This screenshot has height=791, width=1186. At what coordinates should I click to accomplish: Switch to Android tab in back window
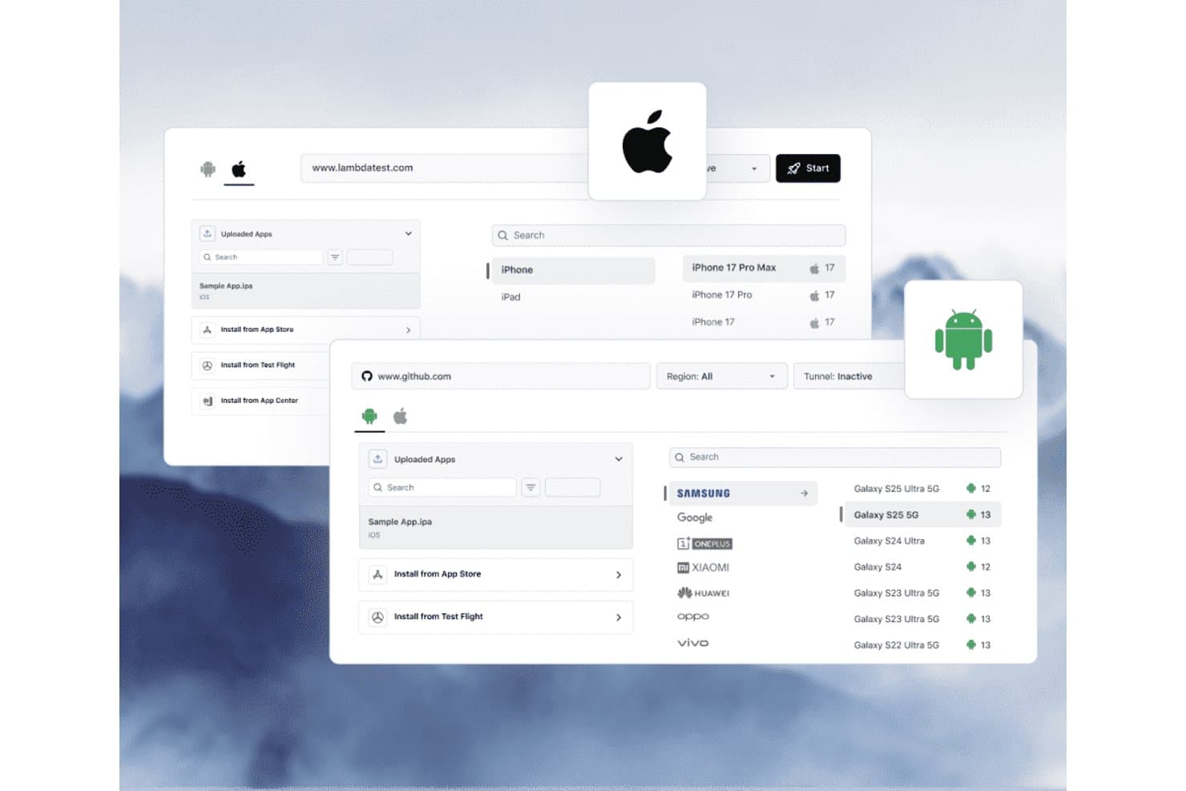(x=208, y=169)
